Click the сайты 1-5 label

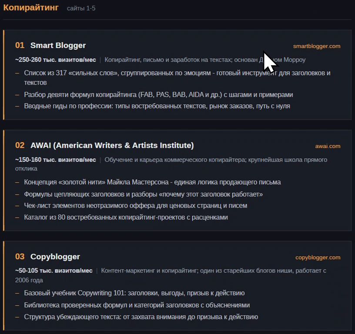click(81, 8)
